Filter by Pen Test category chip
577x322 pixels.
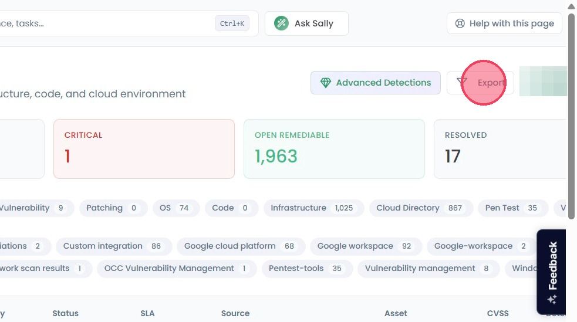click(x=513, y=208)
